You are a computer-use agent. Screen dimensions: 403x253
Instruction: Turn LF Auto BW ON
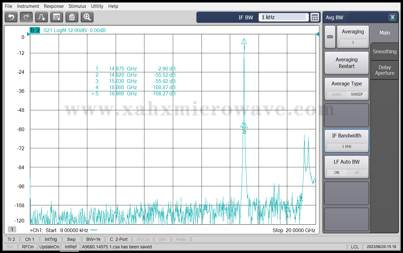point(337,172)
